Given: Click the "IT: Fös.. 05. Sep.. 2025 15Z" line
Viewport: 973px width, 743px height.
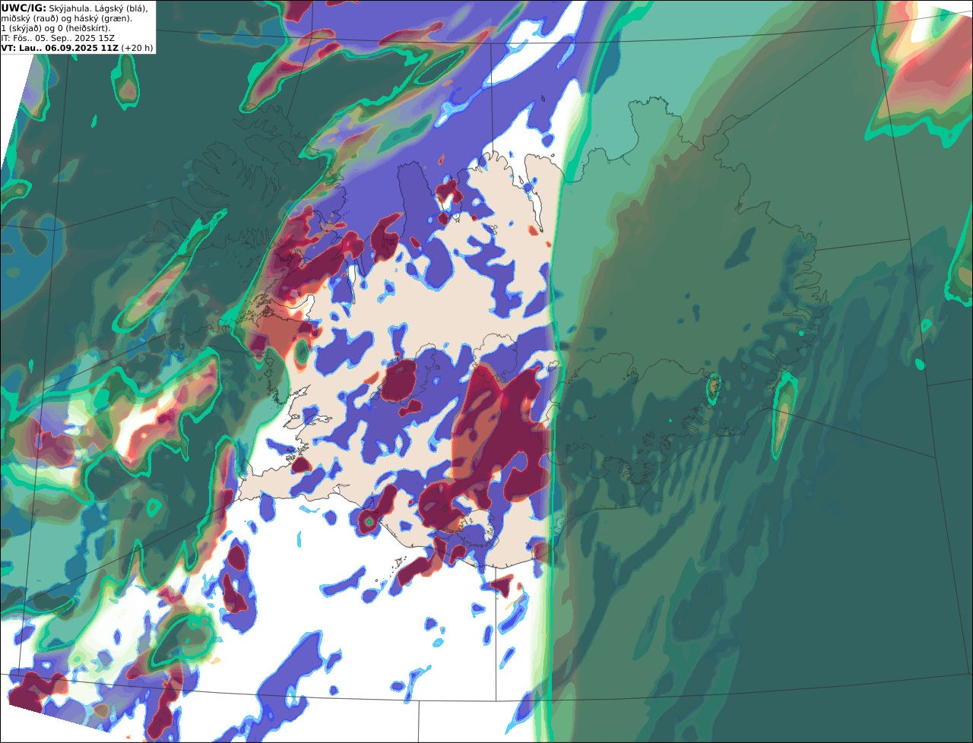Looking at the screenshot, I should [58, 38].
